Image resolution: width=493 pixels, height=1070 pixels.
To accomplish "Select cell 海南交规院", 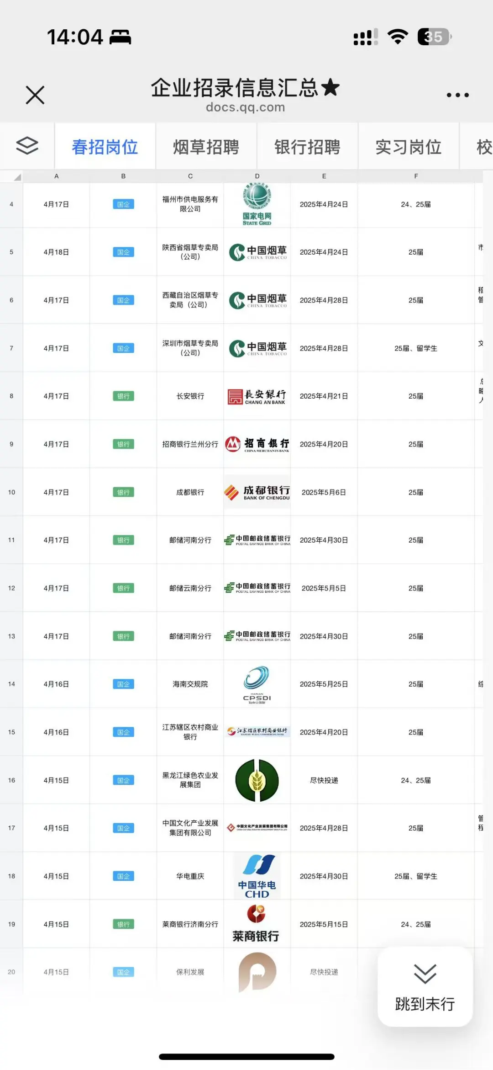I will tap(190, 684).
